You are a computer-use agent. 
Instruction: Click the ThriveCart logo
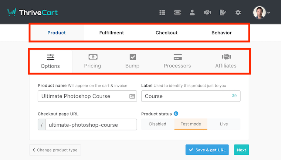coord(32,12)
